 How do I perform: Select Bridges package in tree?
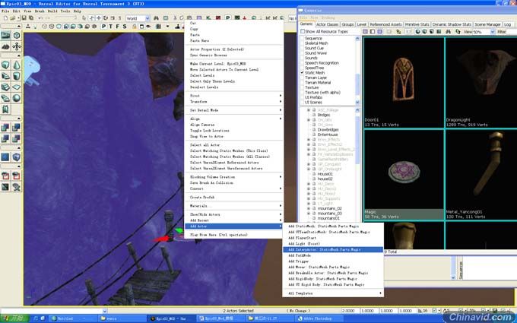[324, 115]
